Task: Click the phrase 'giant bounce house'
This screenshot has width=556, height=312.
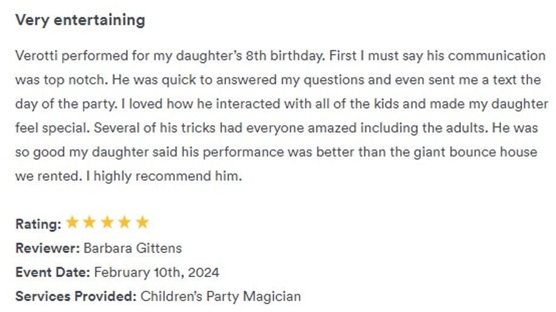Action: click(475, 152)
